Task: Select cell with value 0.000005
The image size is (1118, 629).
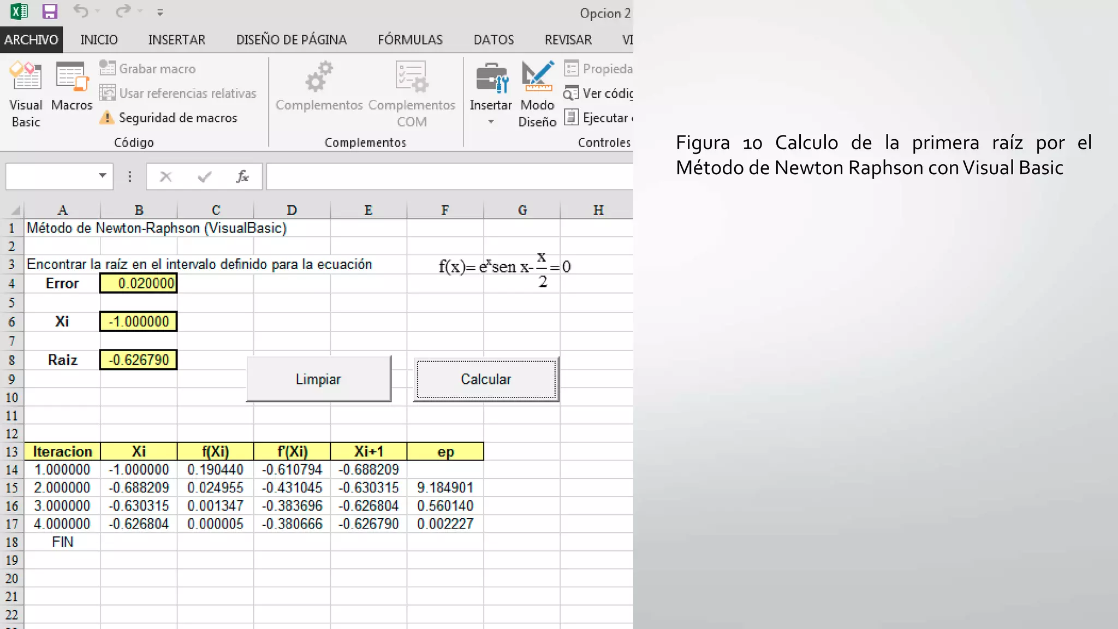Action: pos(215,524)
